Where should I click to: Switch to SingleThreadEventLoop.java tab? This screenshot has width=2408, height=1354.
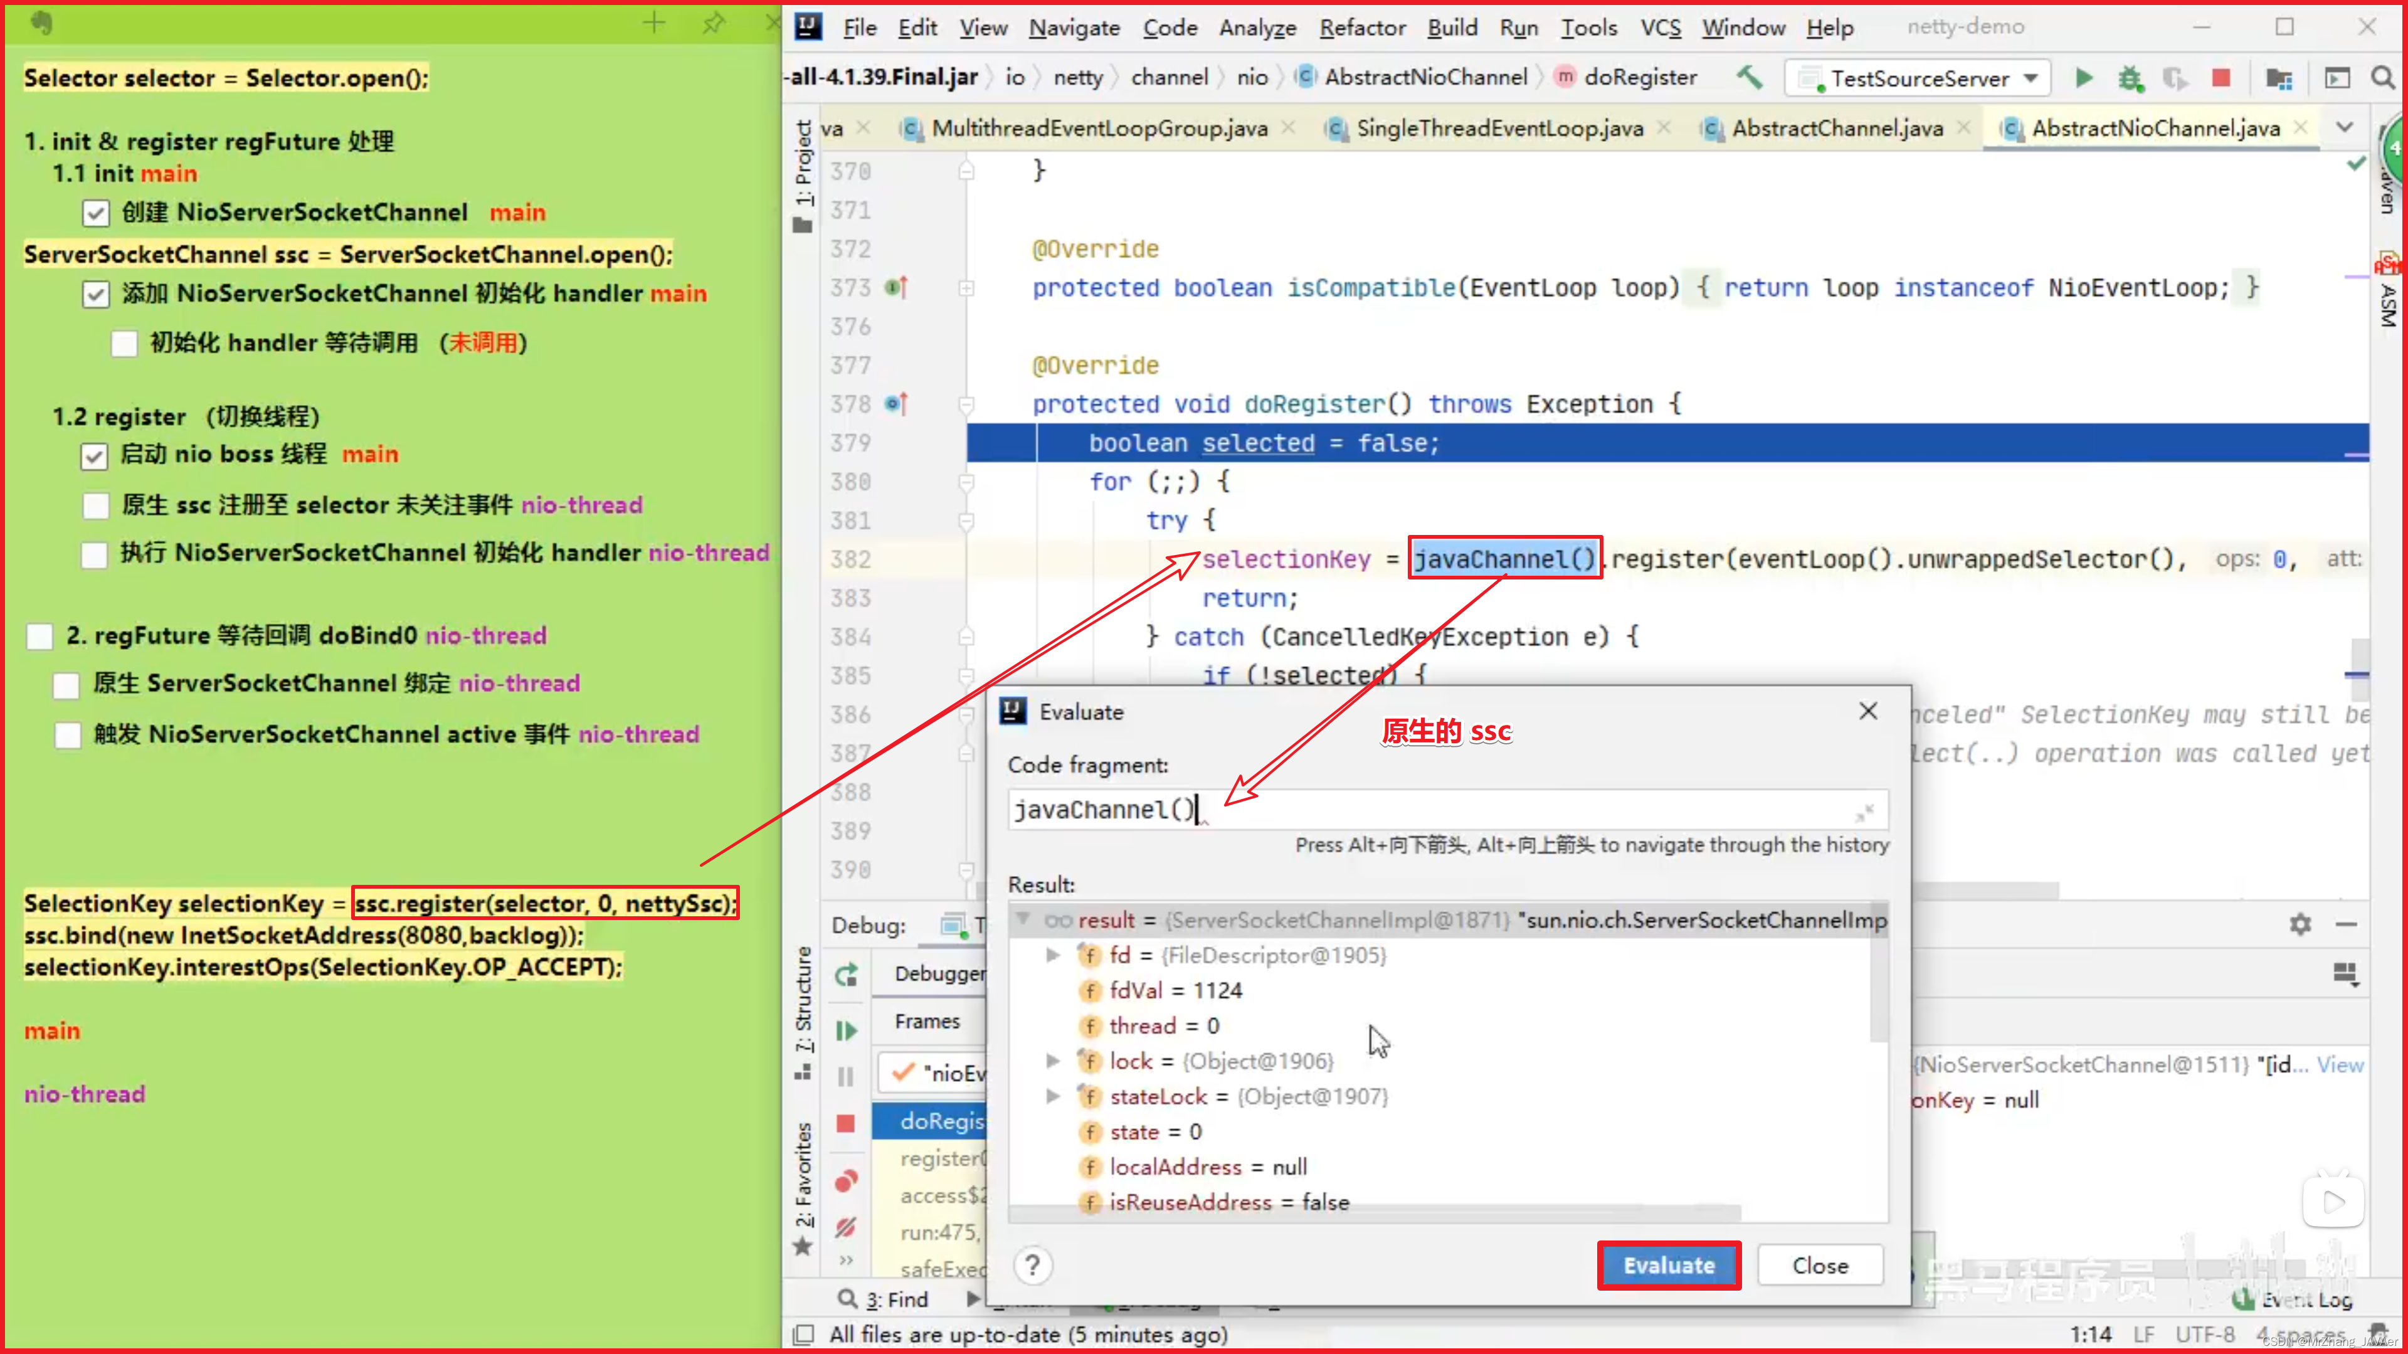[x=1499, y=127]
